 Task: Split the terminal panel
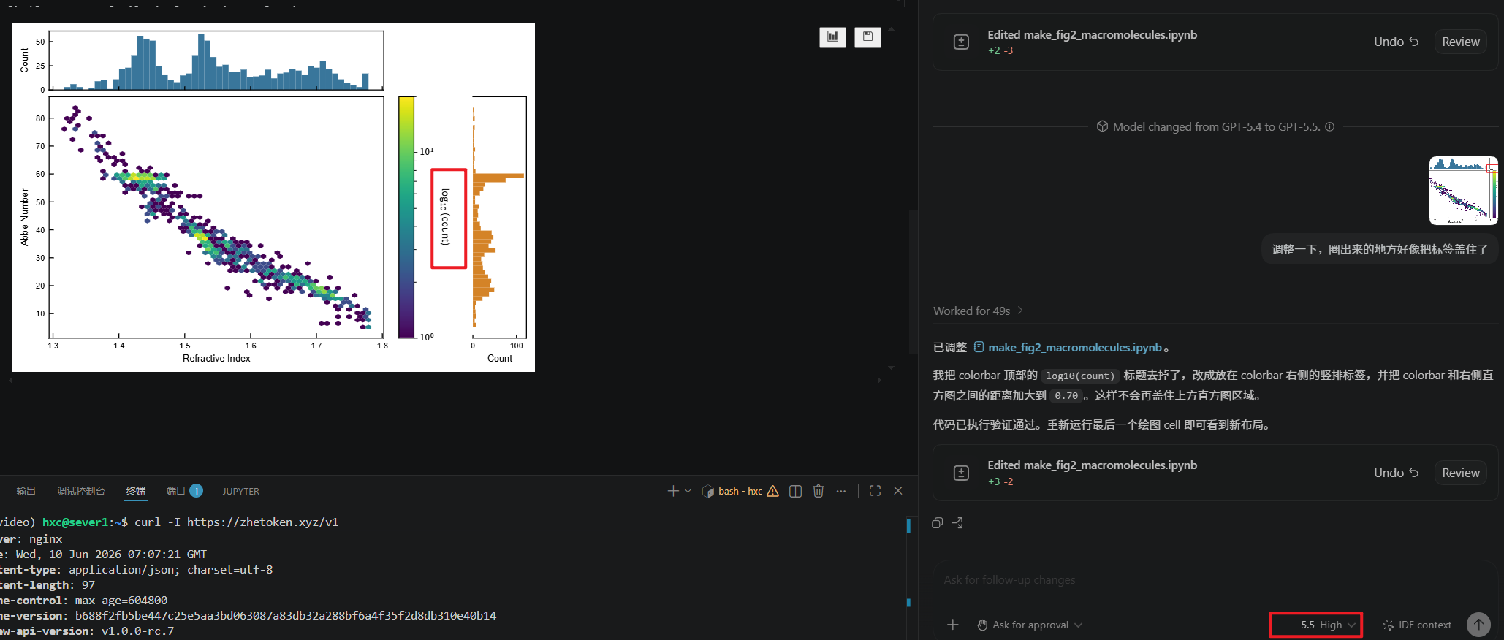(796, 491)
